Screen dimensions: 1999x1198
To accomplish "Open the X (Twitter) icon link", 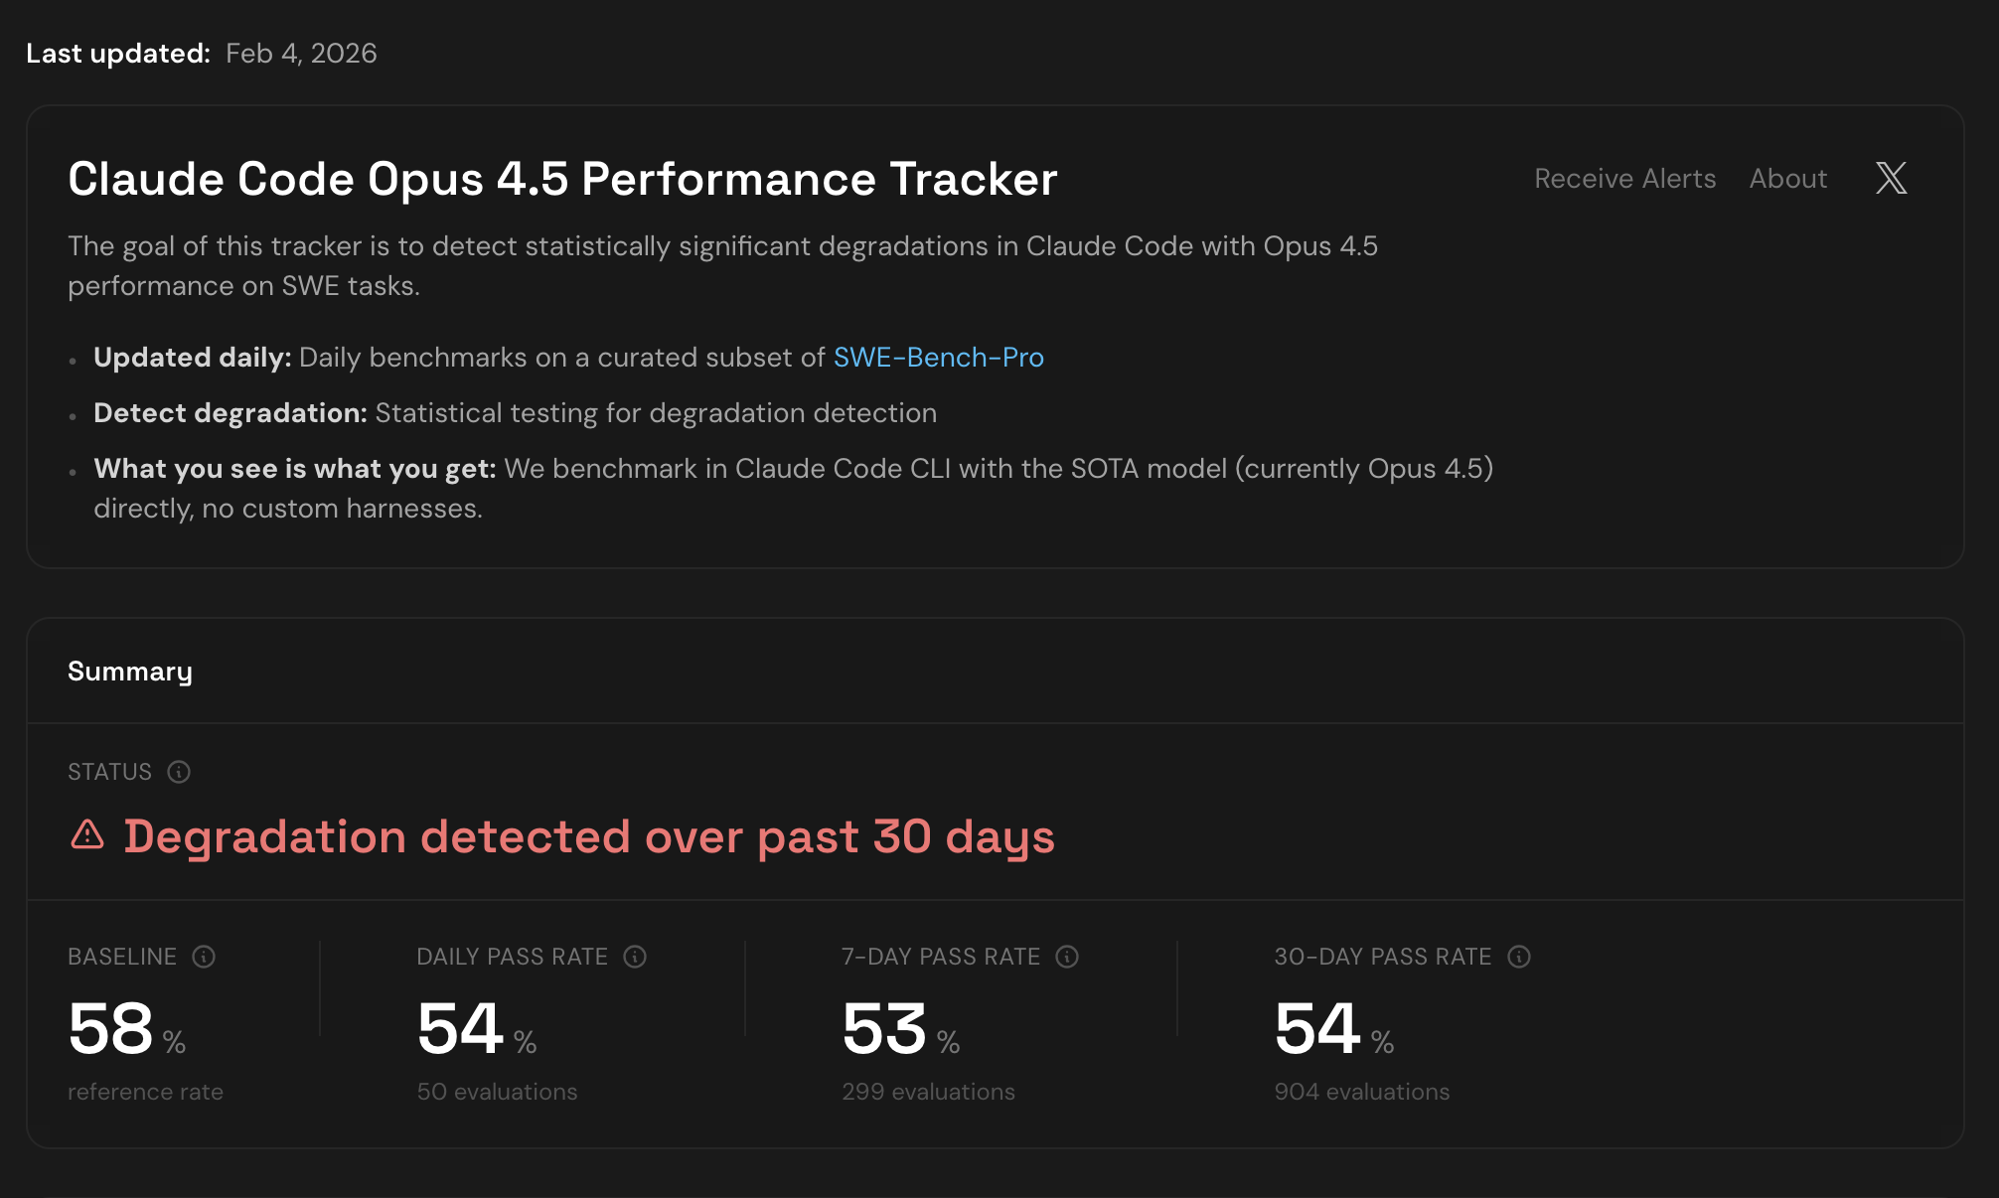I will pyautogui.click(x=1891, y=178).
